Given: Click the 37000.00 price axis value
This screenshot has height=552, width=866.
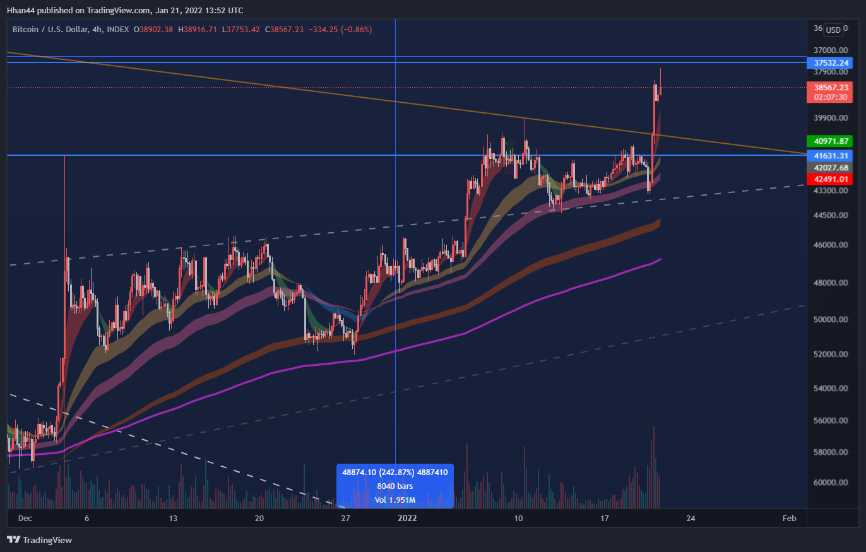Looking at the screenshot, I should coord(831,50).
